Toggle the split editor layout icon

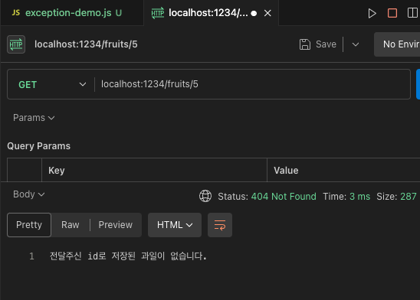point(412,13)
